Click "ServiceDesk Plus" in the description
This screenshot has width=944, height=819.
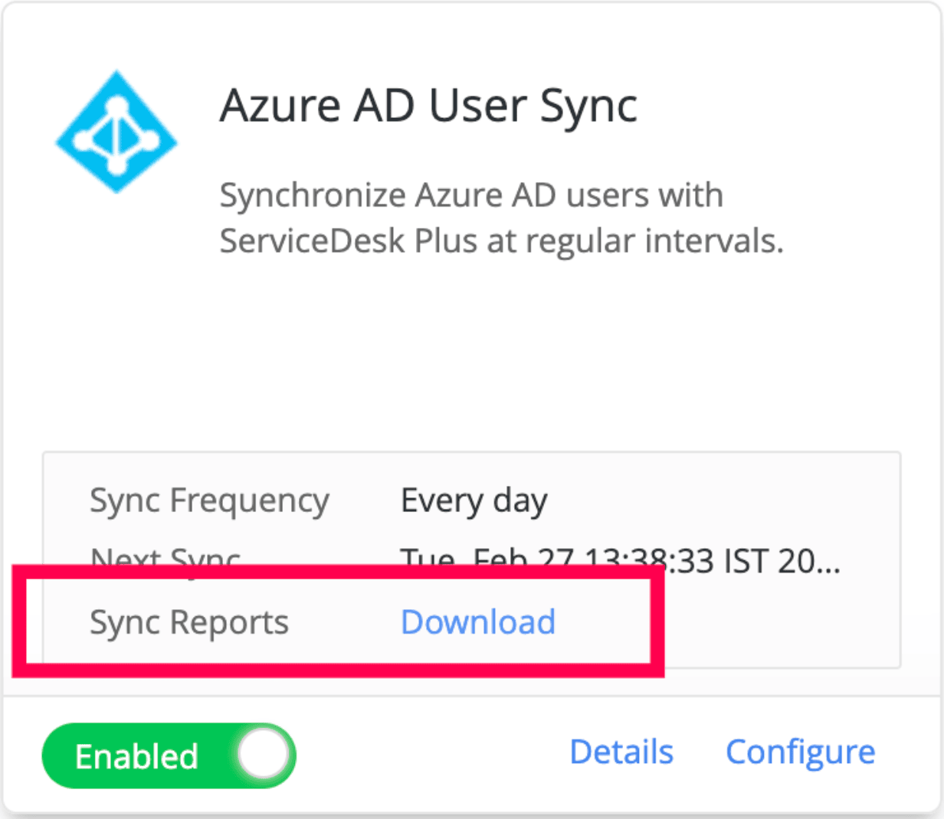click(312, 241)
